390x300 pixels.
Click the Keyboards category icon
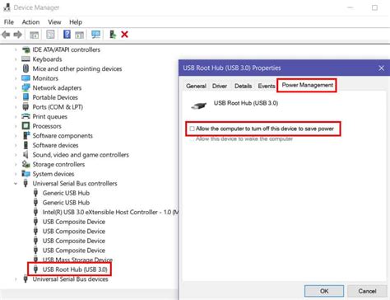tap(26, 59)
